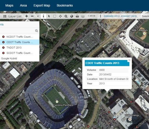Image resolution: width=149 pixels, height=129 pixels.
Task: Click search magnifier in layer panel
Action: click(37, 31)
